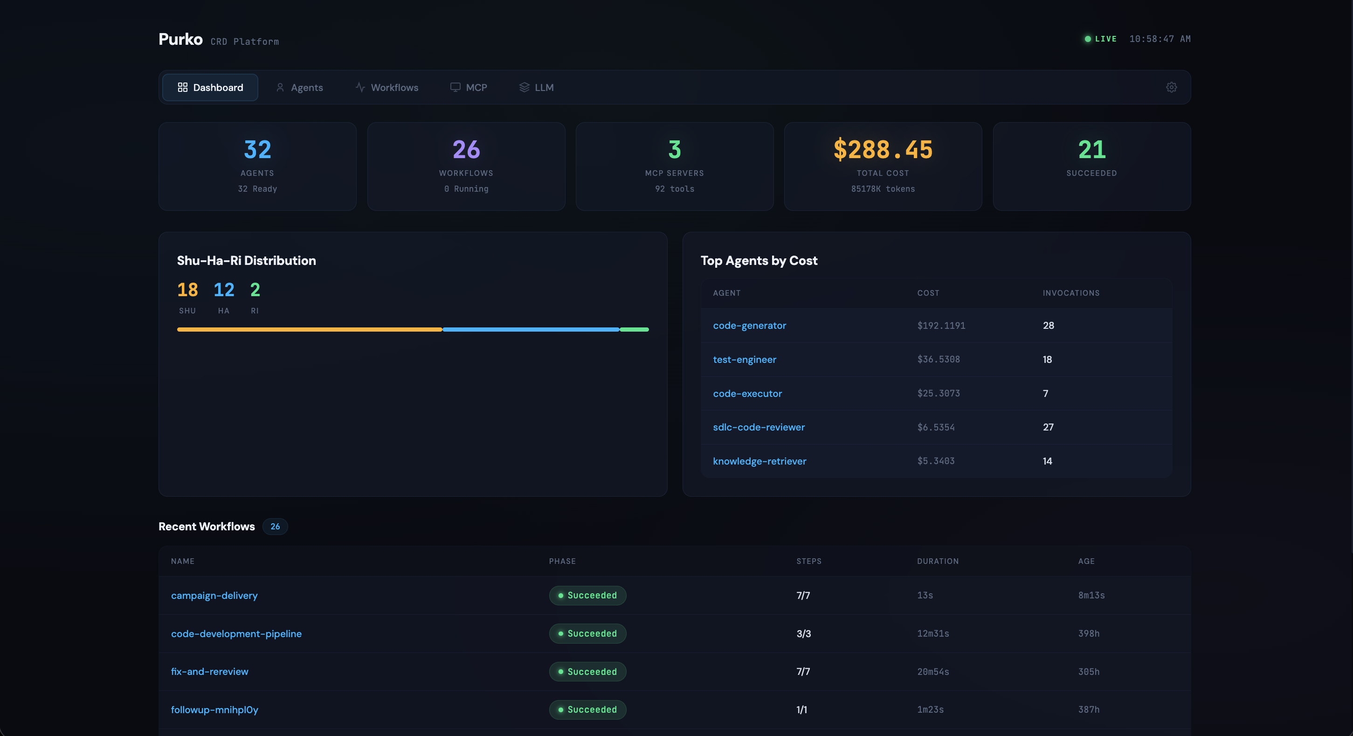The width and height of the screenshot is (1353, 736).
Task: Click the Succeeded badge for code-development-pipeline
Action: click(x=587, y=633)
